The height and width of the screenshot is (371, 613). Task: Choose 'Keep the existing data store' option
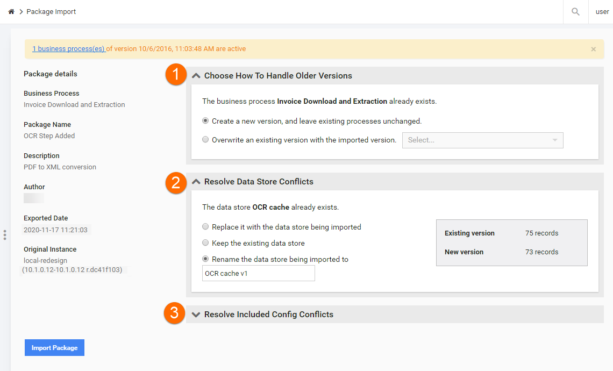click(x=205, y=243)
